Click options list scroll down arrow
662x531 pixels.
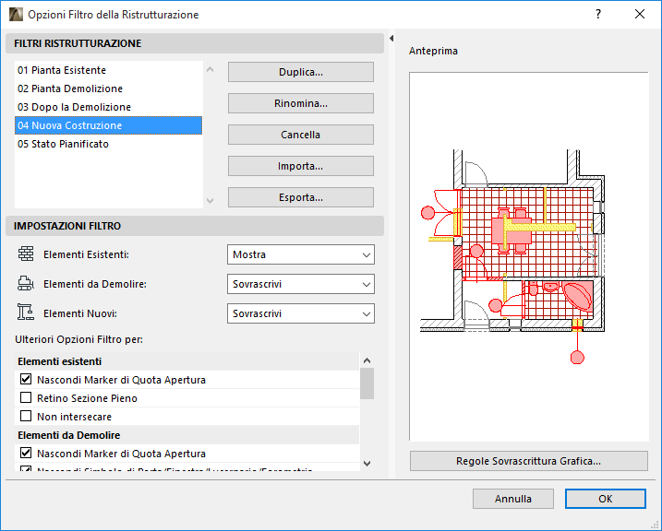(367, 464)
